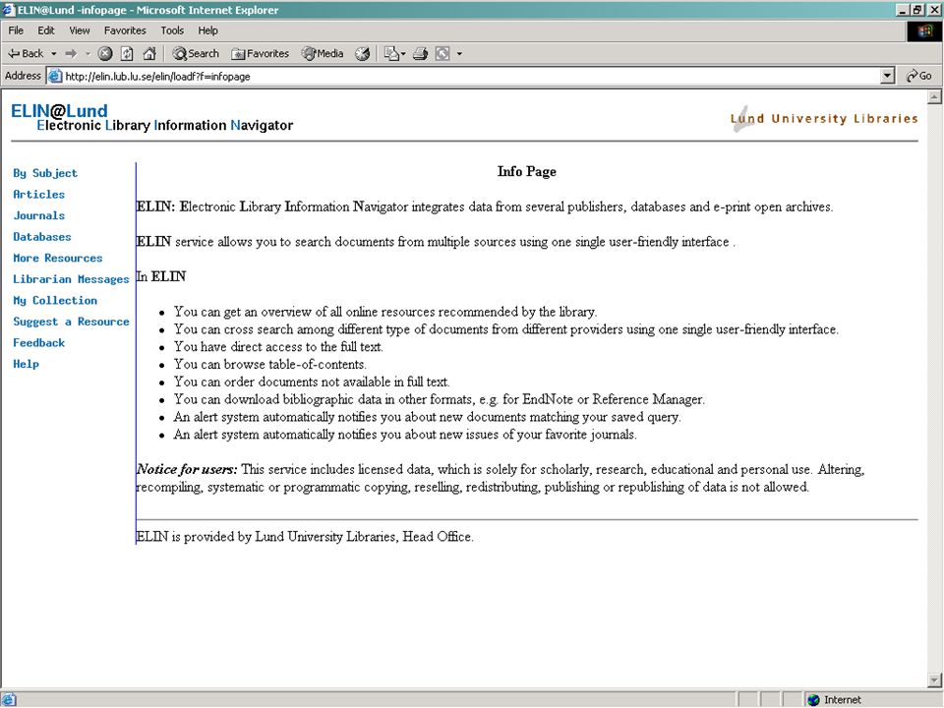Click the Forward arrow button
This screenshot has height=708, width=944.
coord(71,53)
